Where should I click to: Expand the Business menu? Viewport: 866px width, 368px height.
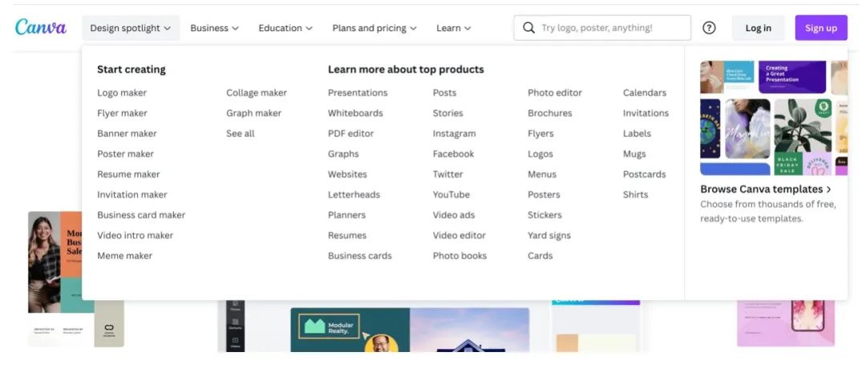tap(214, 28)
